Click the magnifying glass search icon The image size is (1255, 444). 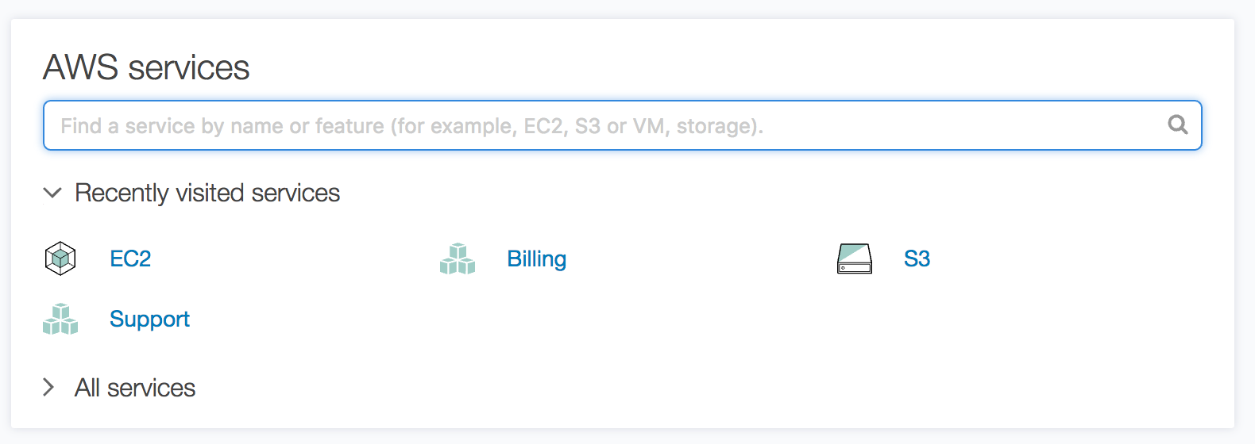coord(1178,124)
